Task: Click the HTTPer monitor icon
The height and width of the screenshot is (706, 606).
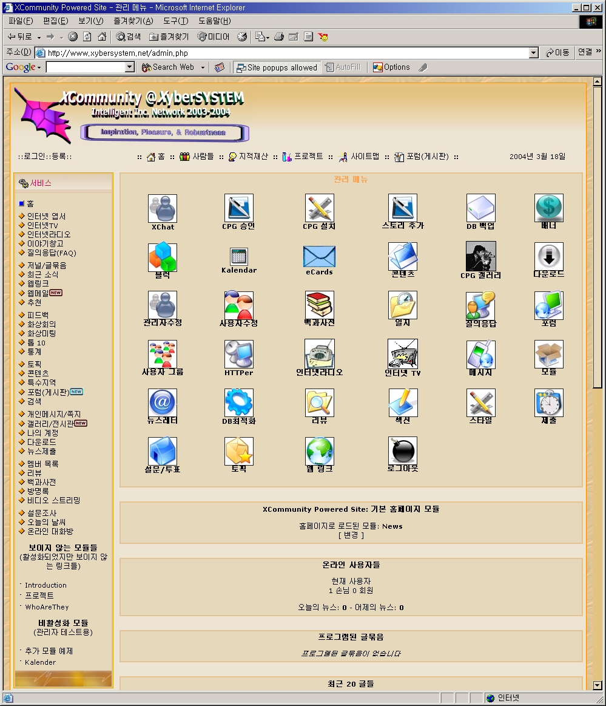Action: point(238,354)
